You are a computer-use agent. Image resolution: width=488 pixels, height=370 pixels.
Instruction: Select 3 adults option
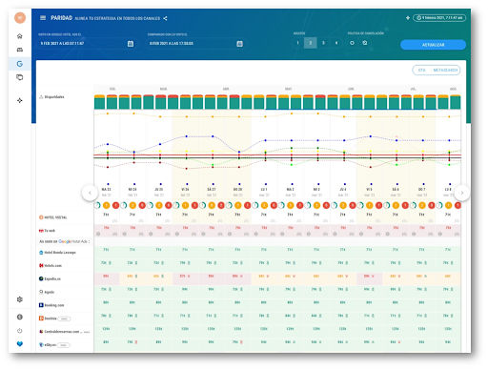[323, 43]
